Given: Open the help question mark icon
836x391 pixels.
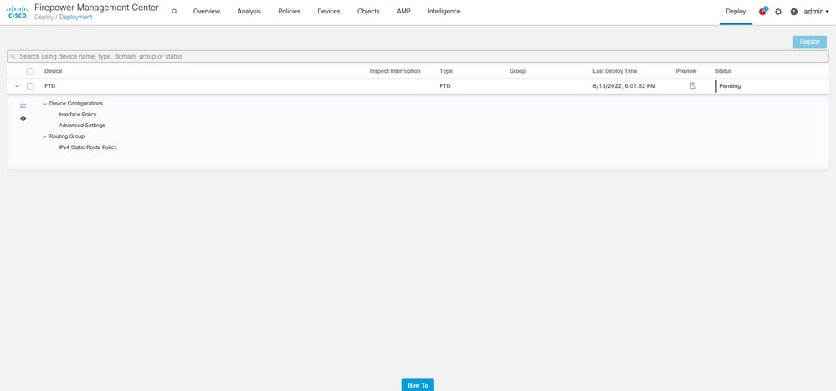Looking at the screenshot, I should point(794,12).
